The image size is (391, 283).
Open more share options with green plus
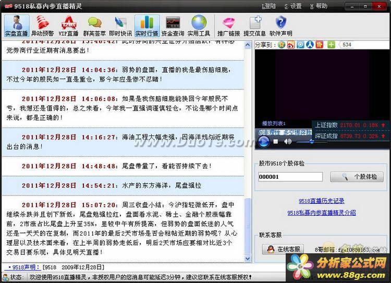pos(331,45)
